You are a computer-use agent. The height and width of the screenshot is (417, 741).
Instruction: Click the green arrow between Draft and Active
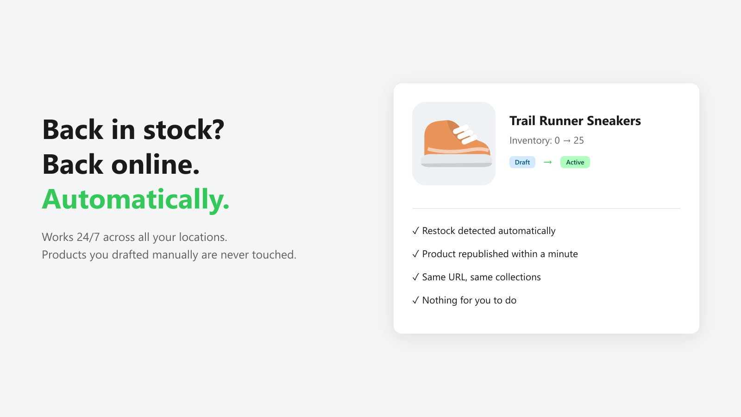coord(548,162)
